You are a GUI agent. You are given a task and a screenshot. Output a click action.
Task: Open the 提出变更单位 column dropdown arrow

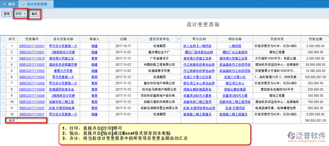coord(179,39)
